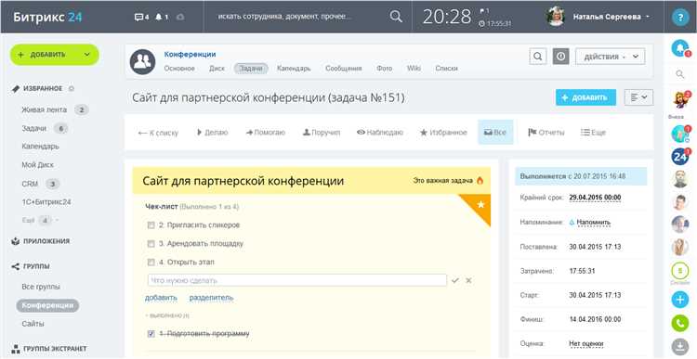
Task: Switch to the Фото group tab
Action: point(385,69)
